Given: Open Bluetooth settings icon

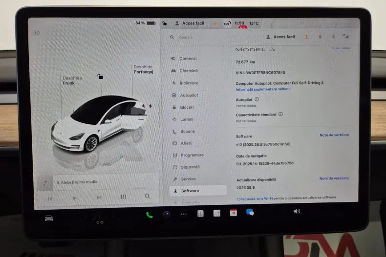Looking at the screenshot, I should [333, 37].
